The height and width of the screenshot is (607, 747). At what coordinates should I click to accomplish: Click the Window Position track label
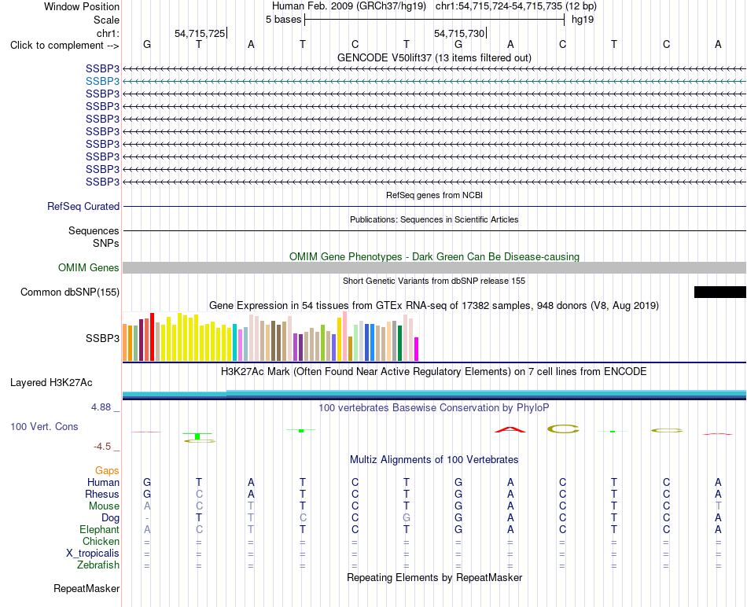tap(82, 6)
